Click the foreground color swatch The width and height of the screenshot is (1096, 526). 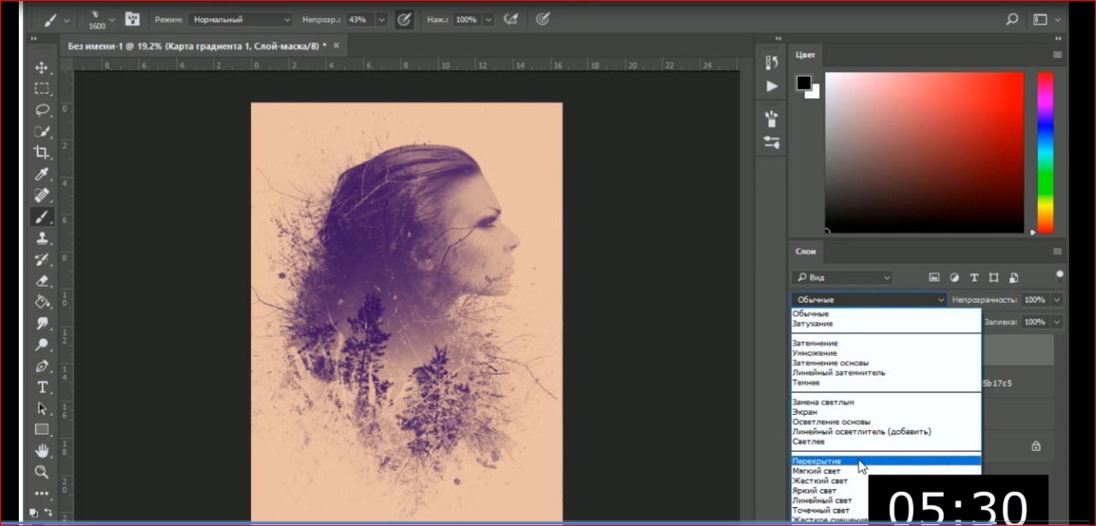[804, 83]
